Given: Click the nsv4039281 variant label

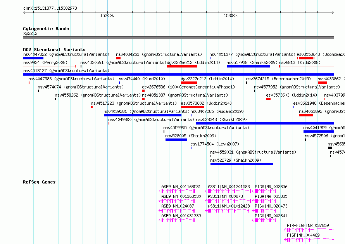Looking at the screenshot, I should 147,111.
